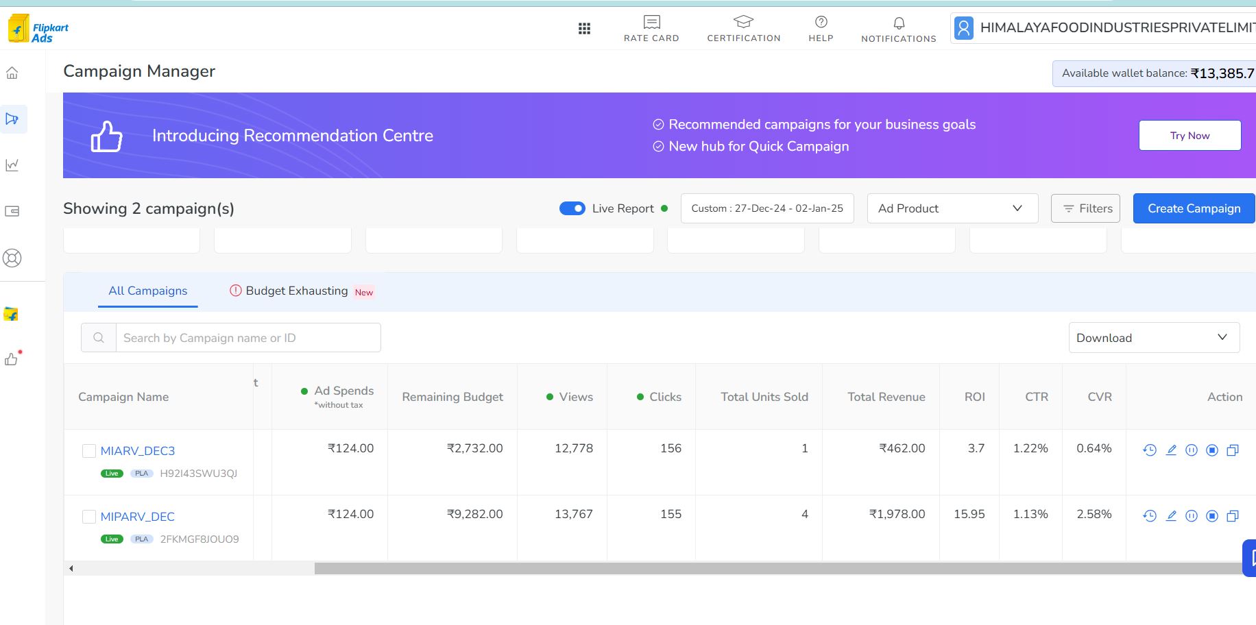The width and height of the screenshot is (1256, 625).
Task: Open the Home icon in left sidebar
Action: pyautogui.click(x=12, y=73)
